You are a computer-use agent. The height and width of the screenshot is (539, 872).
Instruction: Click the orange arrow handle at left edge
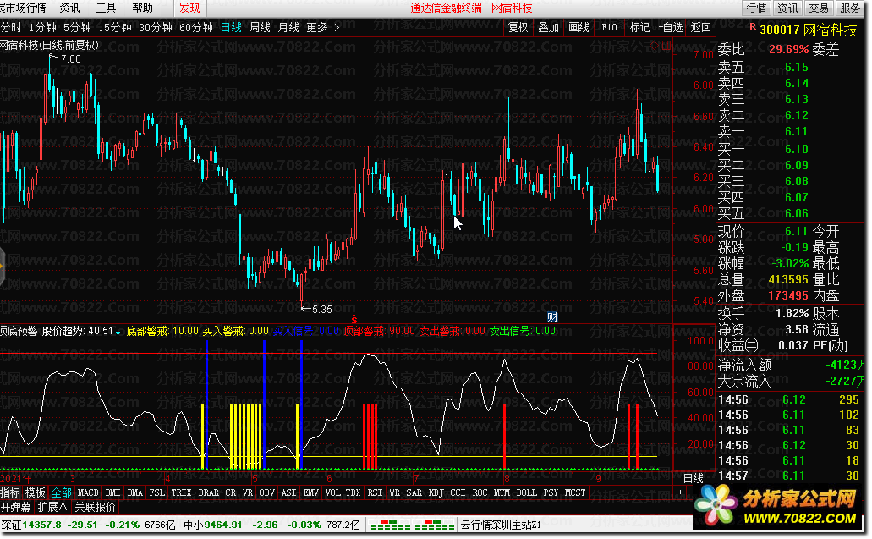pyautogui.click(x=2, y=267)
